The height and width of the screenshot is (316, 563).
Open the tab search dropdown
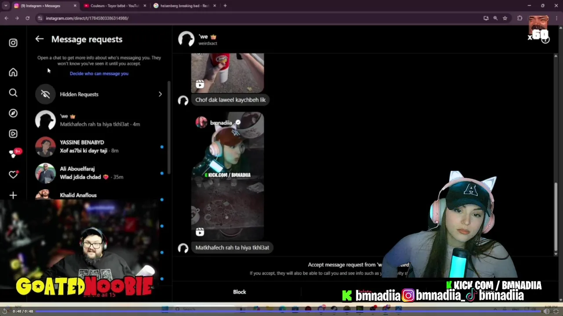(x=5, y=6)
